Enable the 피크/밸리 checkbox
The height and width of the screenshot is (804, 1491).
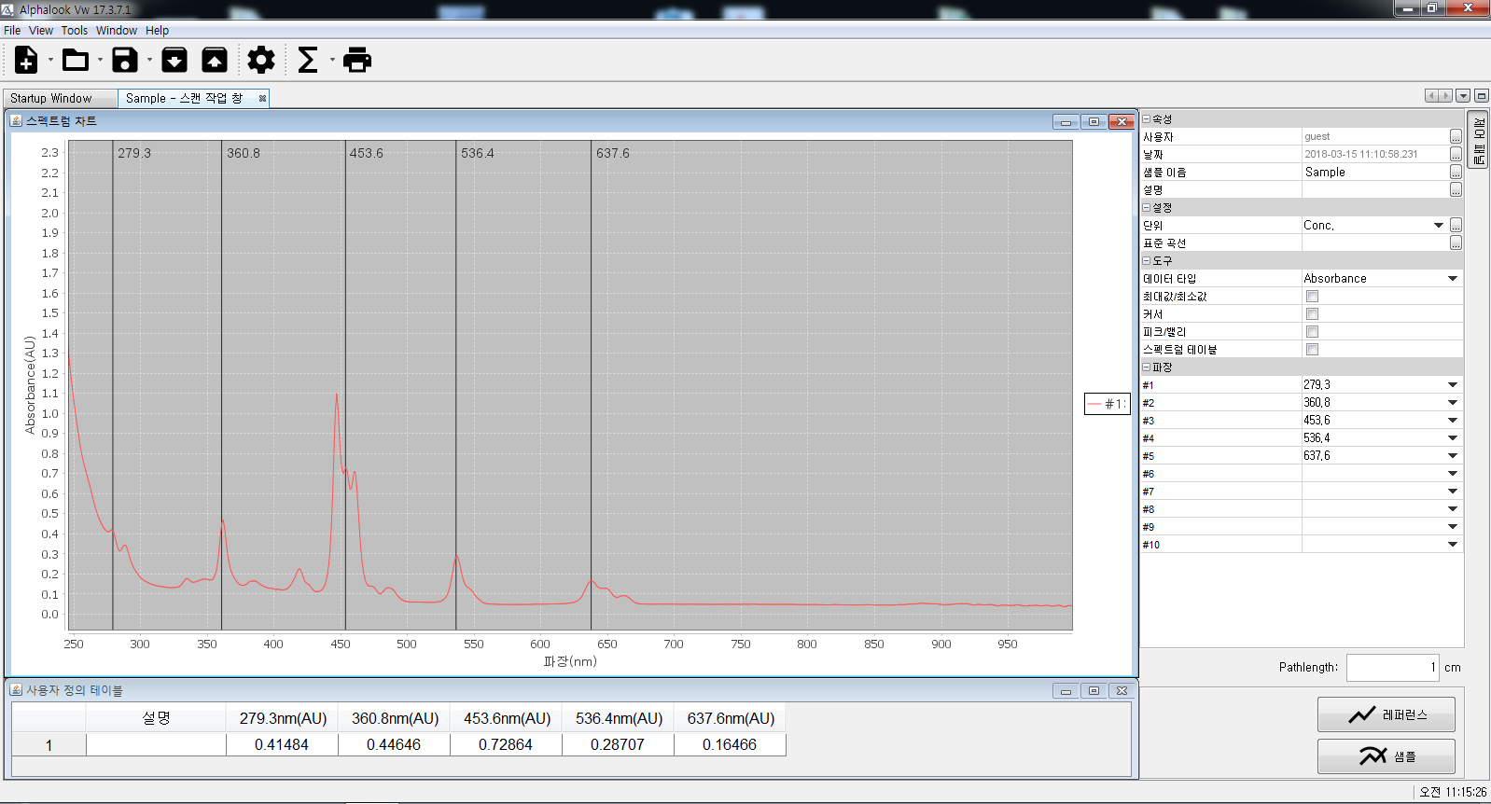1312,332
